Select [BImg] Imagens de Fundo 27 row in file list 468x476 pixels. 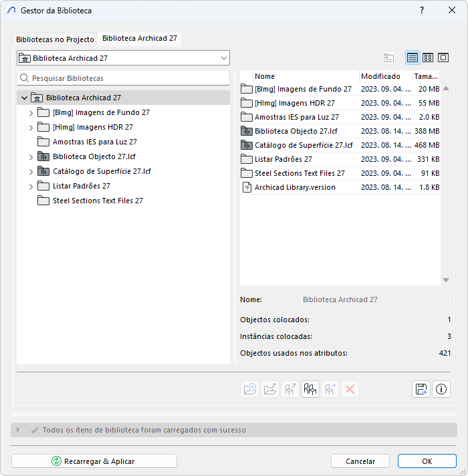pos(340,89)
